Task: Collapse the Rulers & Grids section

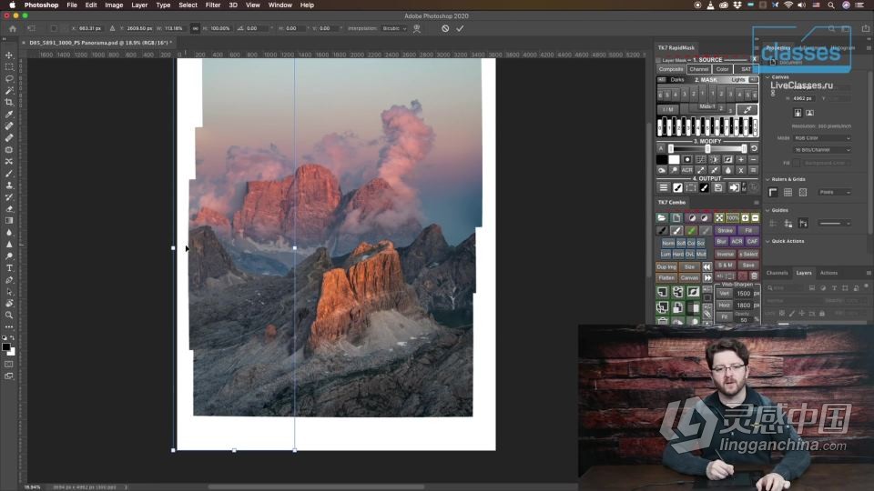Action: [767, 180]
